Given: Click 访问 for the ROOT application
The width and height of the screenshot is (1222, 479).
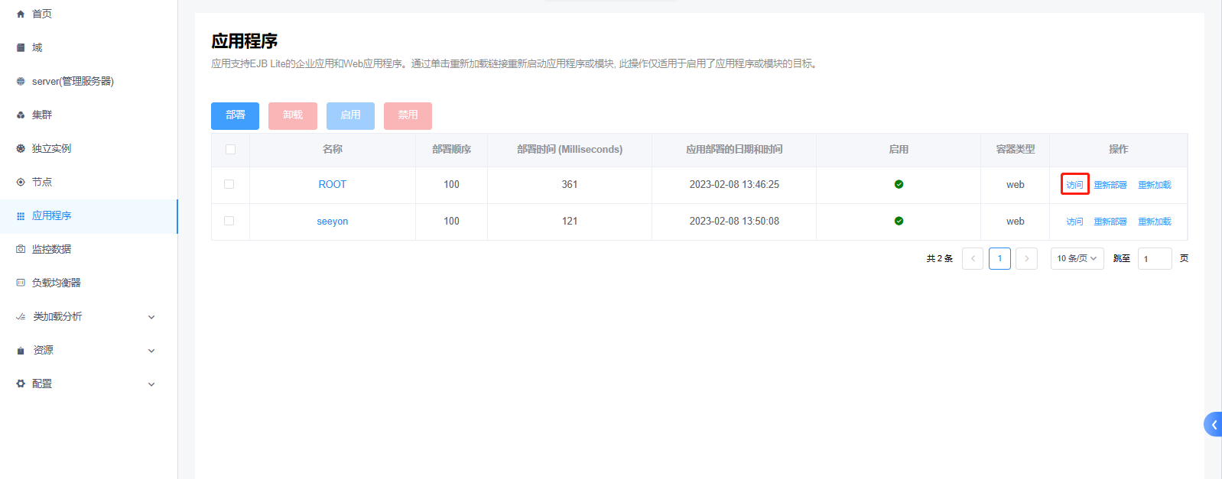Looking at the screenshot, I should [1074, 185].
